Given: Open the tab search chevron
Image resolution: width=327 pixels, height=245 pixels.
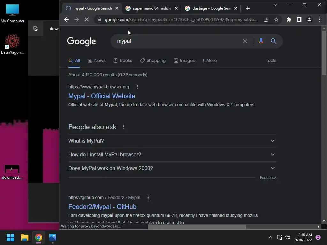Looking at the screenshot, I should (275, 5).
